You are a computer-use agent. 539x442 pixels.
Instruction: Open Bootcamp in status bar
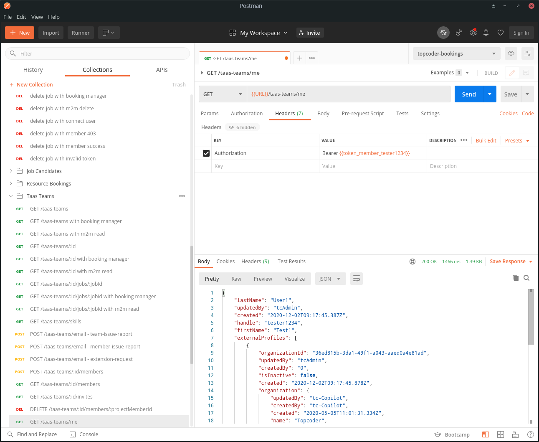pos(452,434)
